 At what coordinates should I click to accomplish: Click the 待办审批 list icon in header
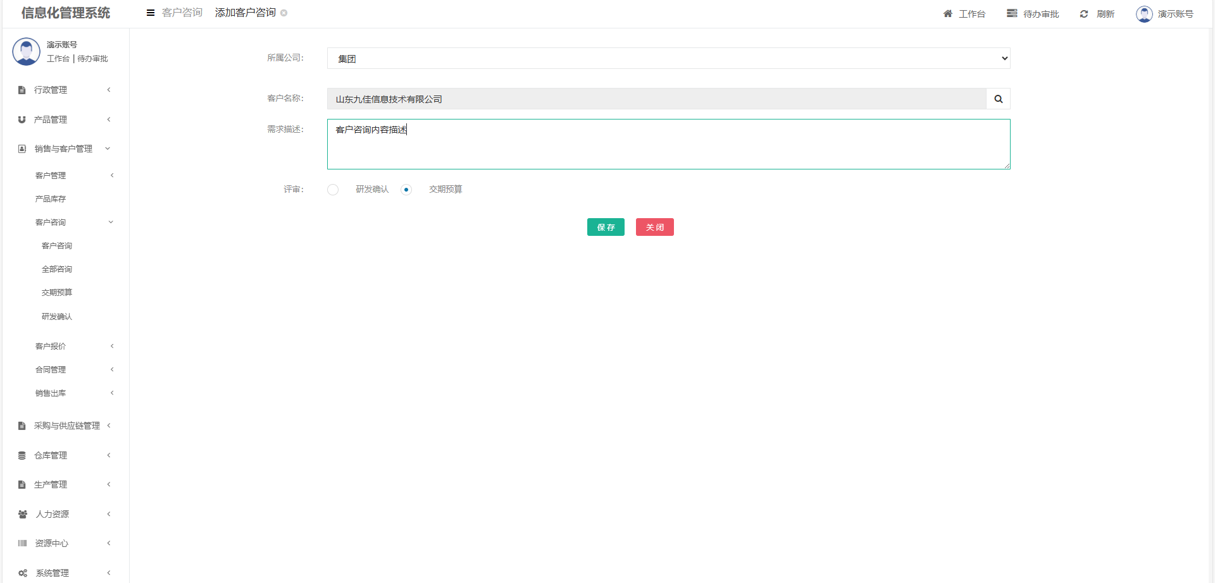click(x=1012, y=14)
